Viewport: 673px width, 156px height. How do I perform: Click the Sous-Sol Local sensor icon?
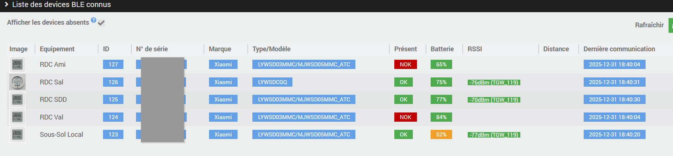17,134
